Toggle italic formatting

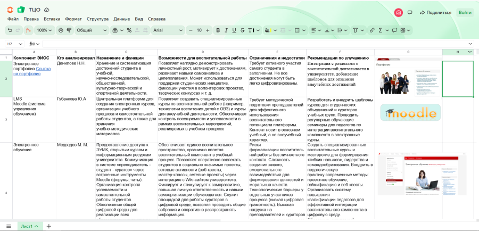226,30
